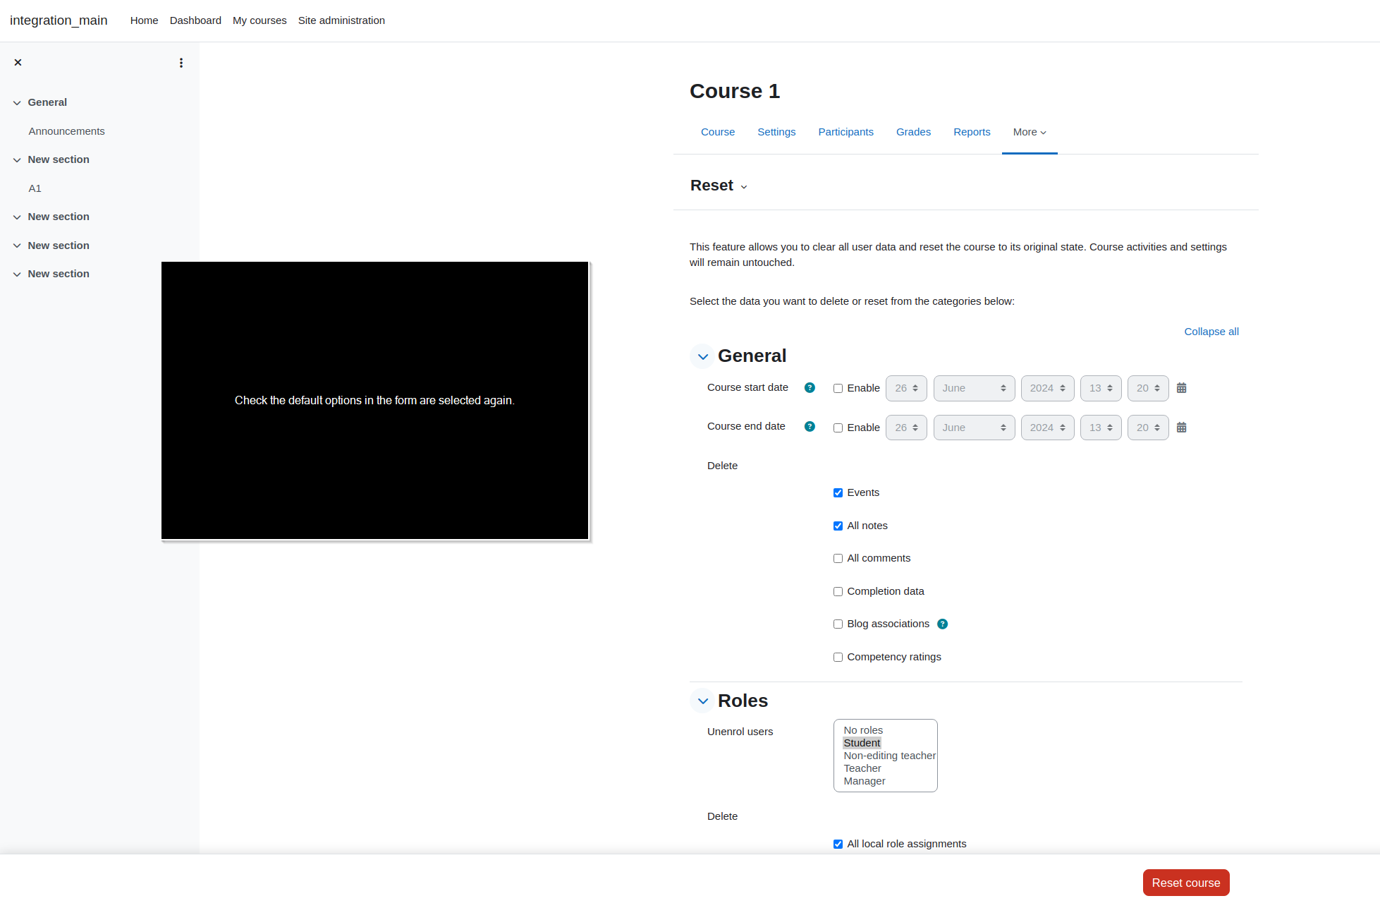Open the start date year dropdown
This screenshot has height=908, width=1380.
(x=1047, y=388)
